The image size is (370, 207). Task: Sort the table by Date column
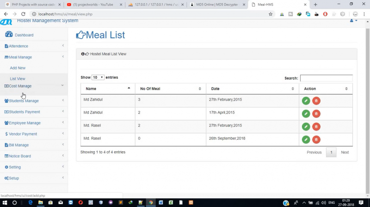(252, 89)
